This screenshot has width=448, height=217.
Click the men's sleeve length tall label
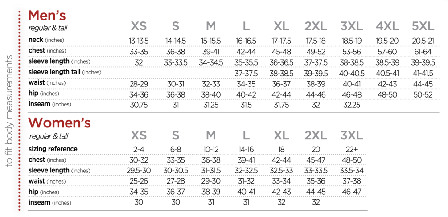click(x=65, y=72)
